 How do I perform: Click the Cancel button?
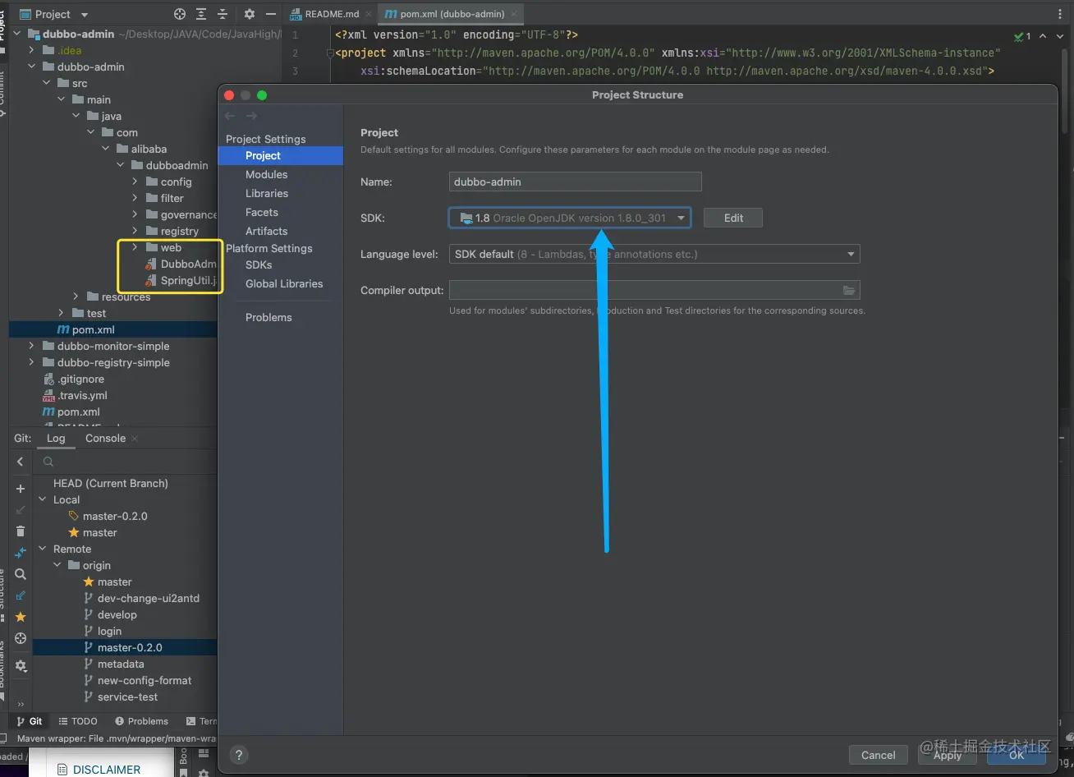[878, 755]
